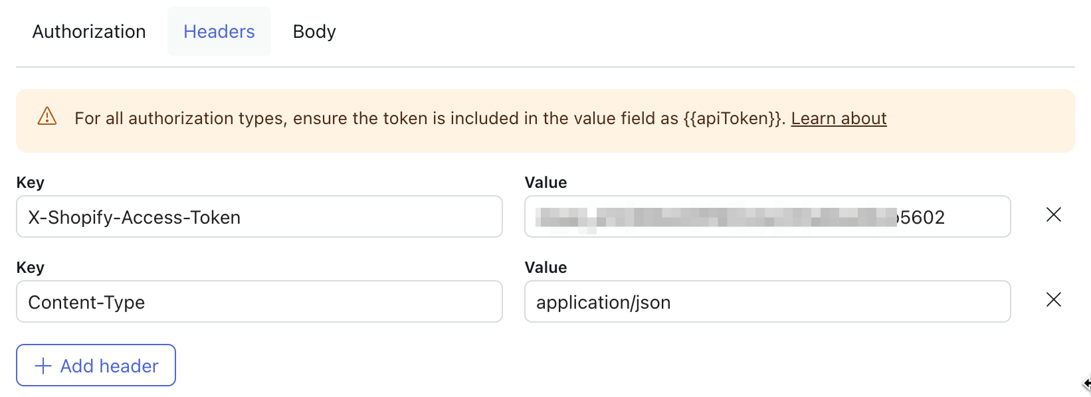The image size is (1091, 397).
Task: Edit the Content-Type key field
Action: 259,302
